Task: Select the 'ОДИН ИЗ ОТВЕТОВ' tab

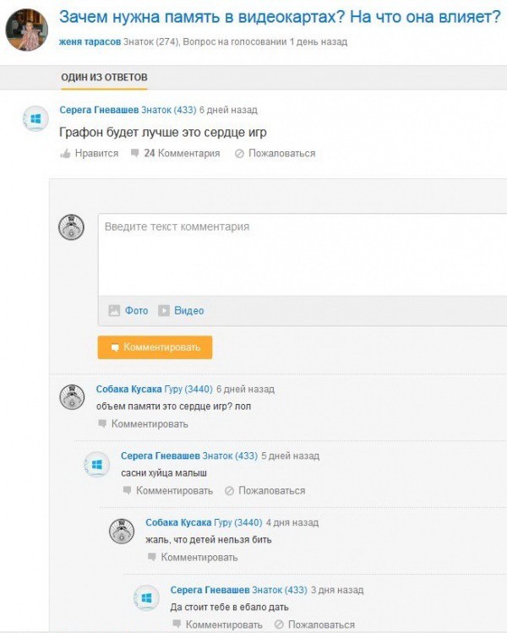Action: [104, 77]
